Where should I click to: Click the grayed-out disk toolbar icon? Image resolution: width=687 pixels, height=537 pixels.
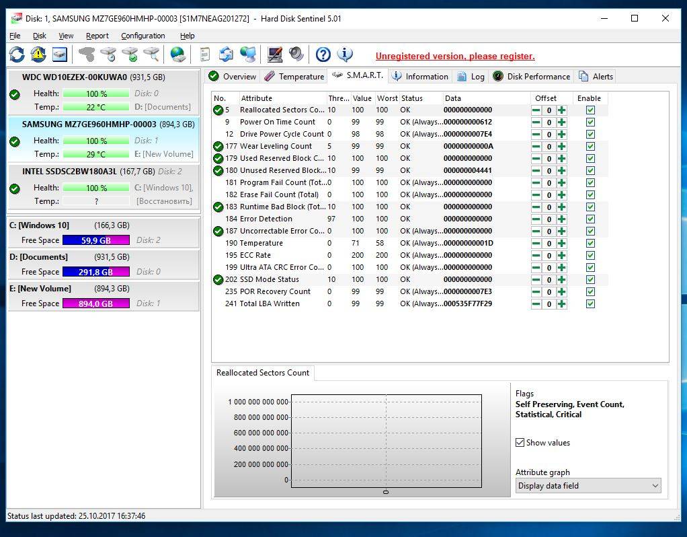click(x=86, y=55)
